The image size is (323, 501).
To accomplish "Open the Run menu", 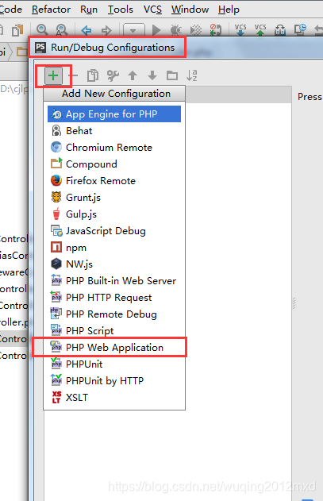I will pyautogui.click(x=89, y=10).
